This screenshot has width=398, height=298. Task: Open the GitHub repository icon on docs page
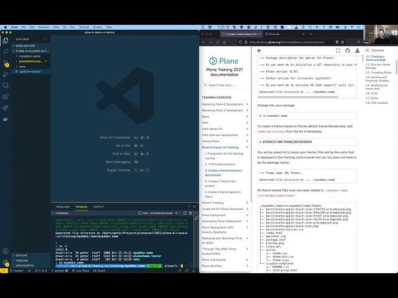click(348, 50)
